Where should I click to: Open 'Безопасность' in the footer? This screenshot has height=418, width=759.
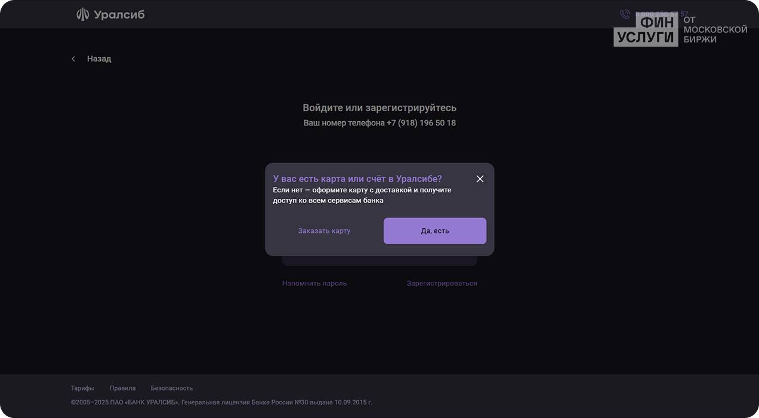point(172,388)
